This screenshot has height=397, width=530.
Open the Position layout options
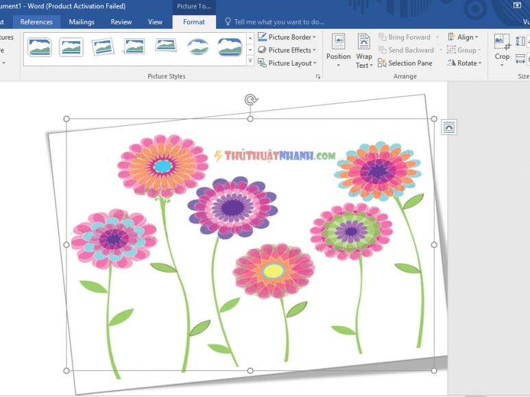[x=338, y=49]
